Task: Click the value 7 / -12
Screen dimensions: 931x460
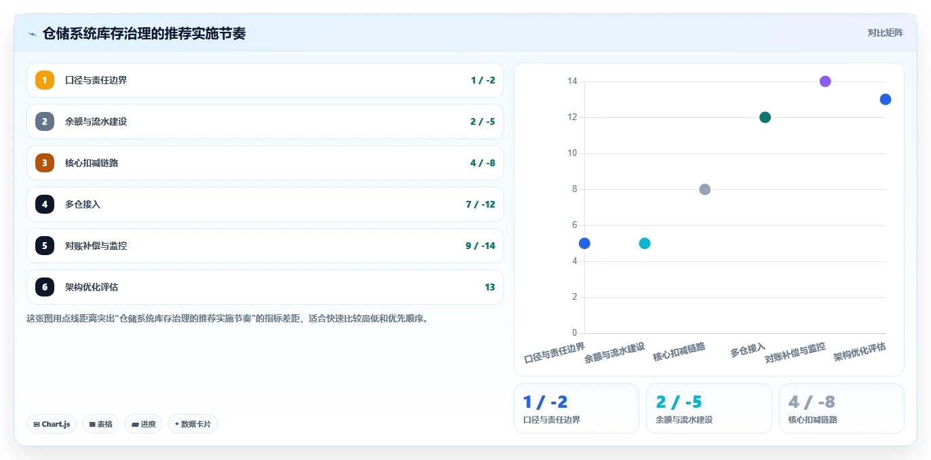Action: click(x=480, y=204)
